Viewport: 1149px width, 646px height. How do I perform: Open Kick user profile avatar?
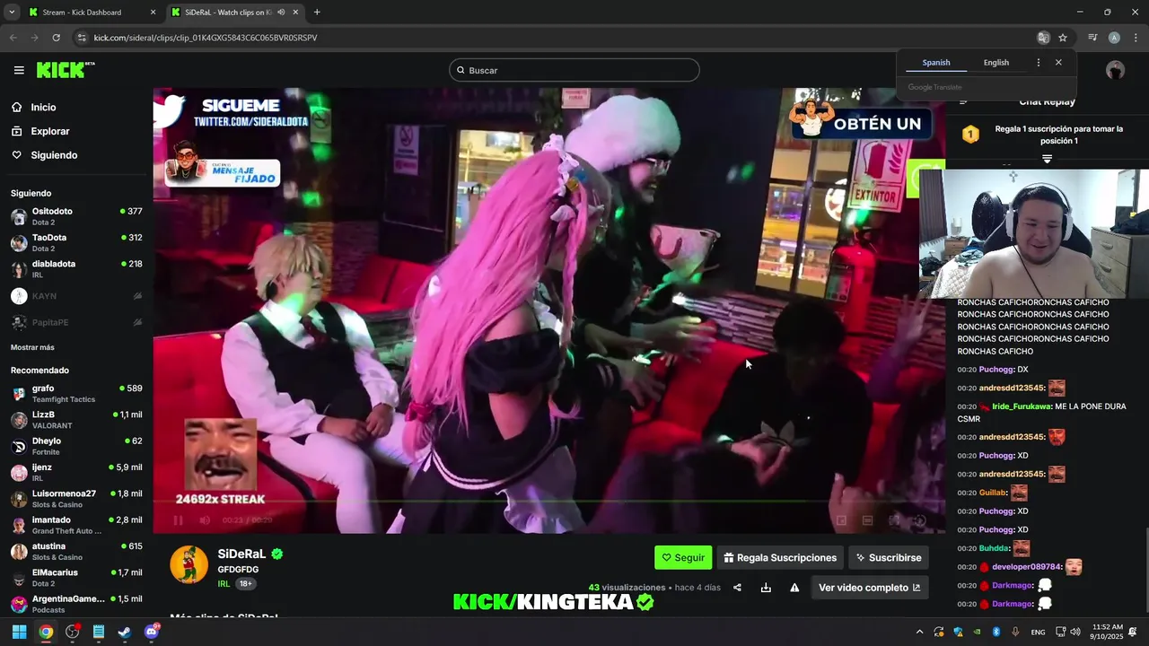pos(1116,70)
